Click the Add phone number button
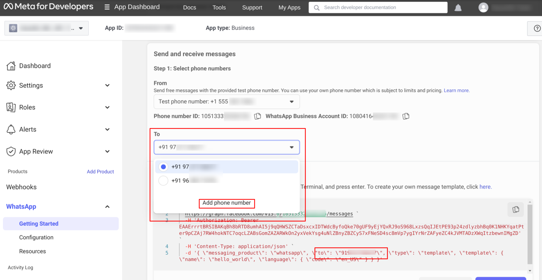Viewport: 542px width, 280px height. tap(227, 203)
